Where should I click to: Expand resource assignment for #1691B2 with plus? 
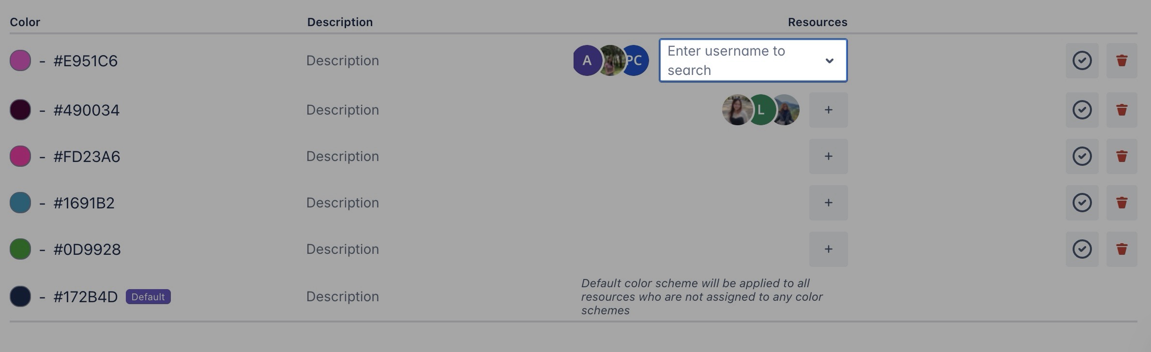(828, 203)
